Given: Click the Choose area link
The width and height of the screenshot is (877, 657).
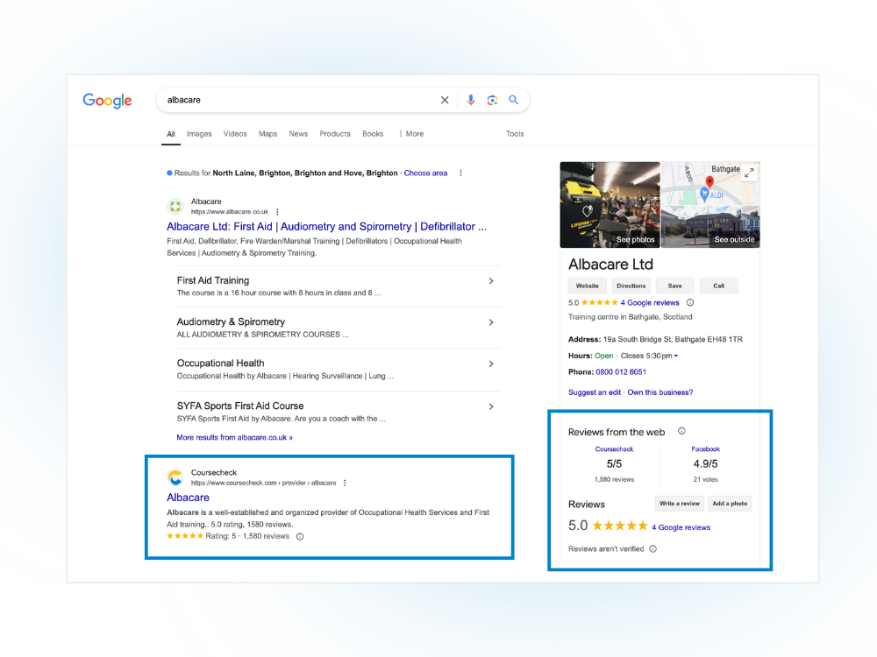Looking at the screenshot, I should point(425,173).
